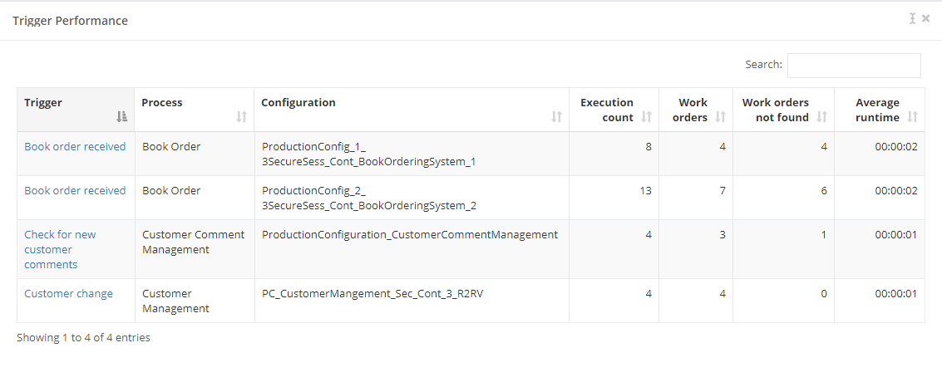
Task: Click work orders not found value 6
Action: pos(824,190)
